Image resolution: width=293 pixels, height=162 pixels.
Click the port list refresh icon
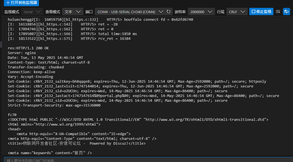[x=168, y=11]
